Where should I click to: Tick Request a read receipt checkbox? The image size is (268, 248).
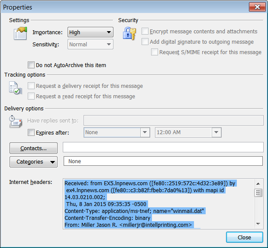[31, 97]
